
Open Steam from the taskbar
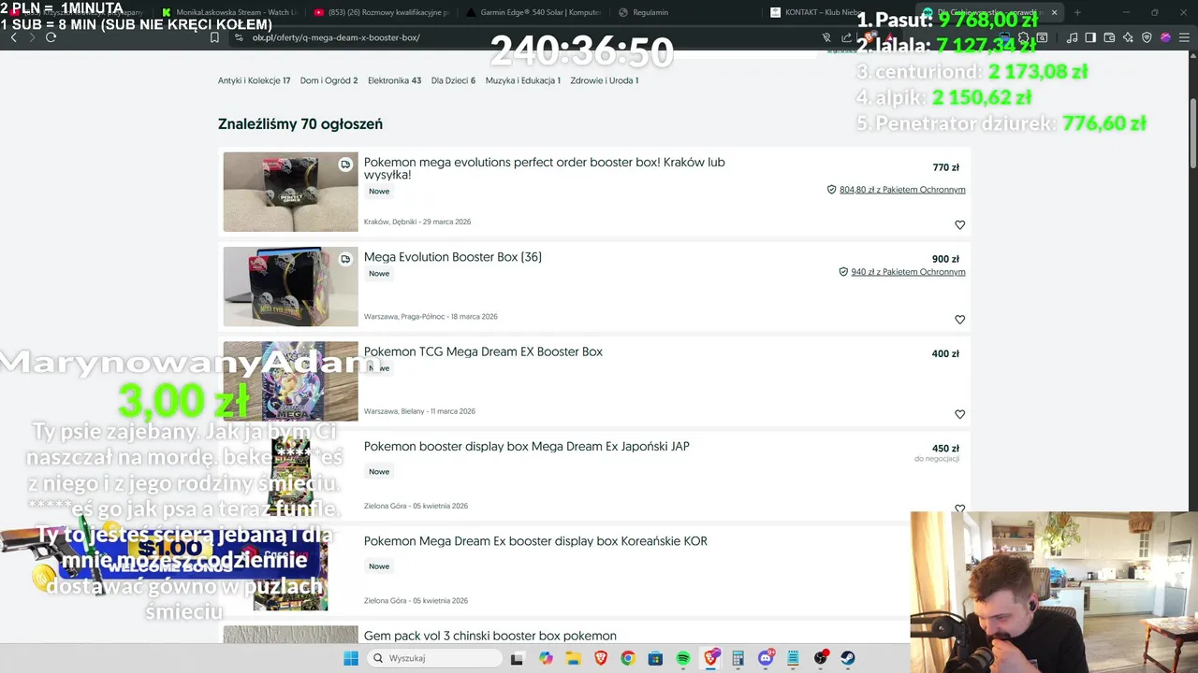click(x=848, y=658)
